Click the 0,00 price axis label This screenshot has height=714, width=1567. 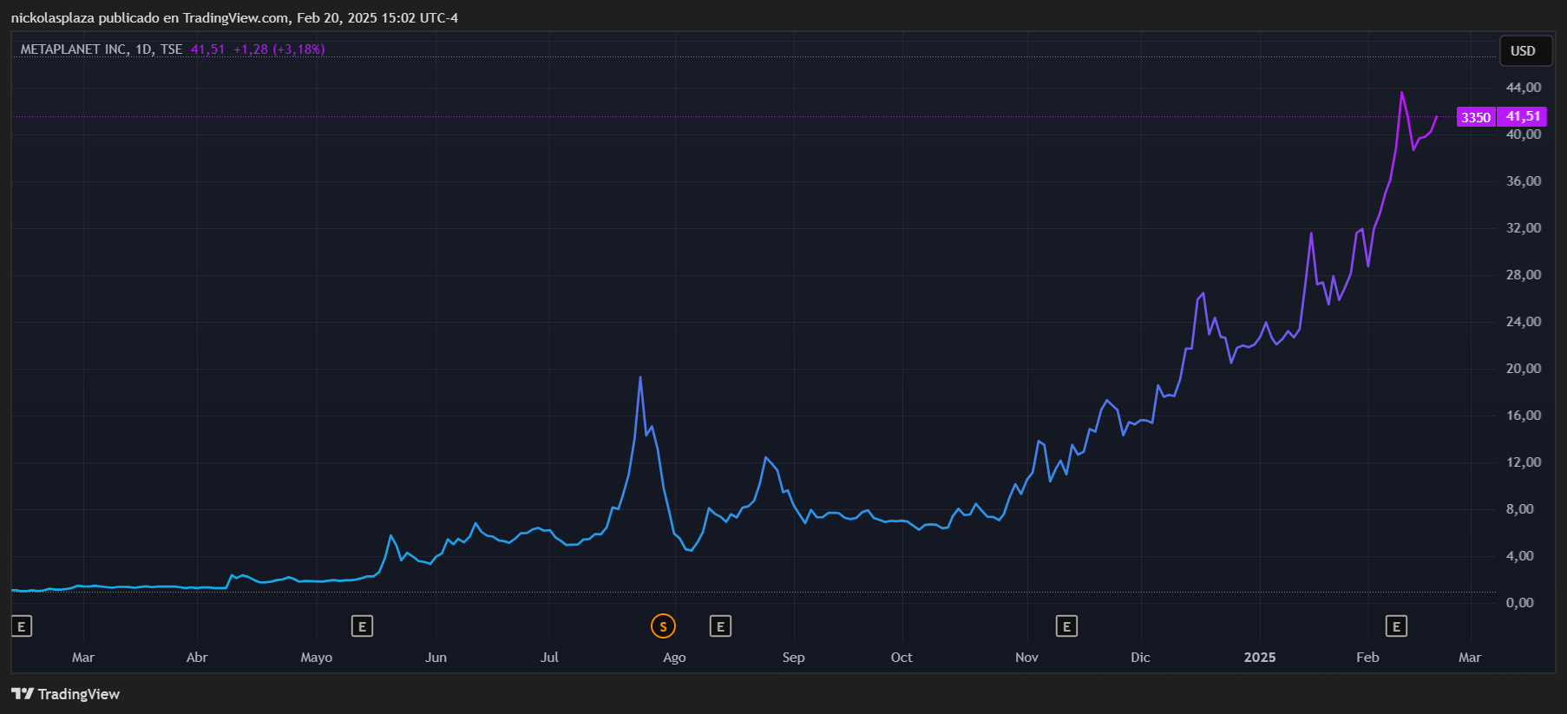coord(1520,603)
